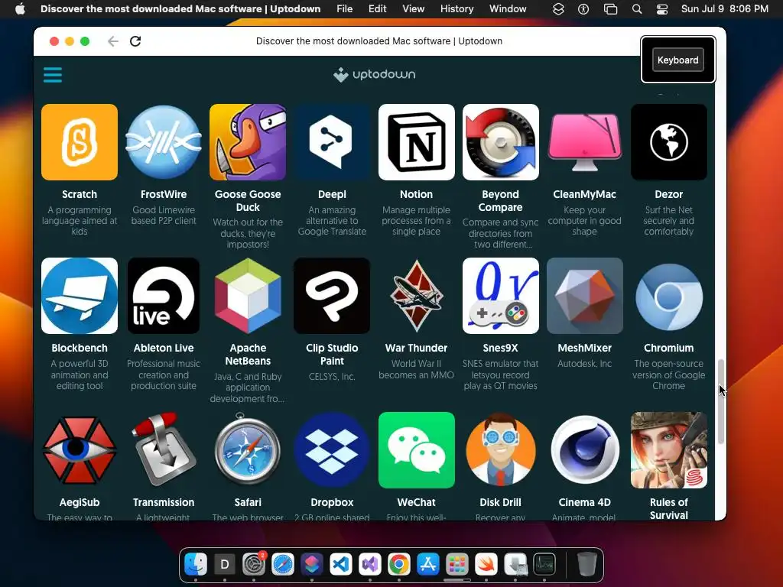Select the Beyond Compare icon

(500, 142)
